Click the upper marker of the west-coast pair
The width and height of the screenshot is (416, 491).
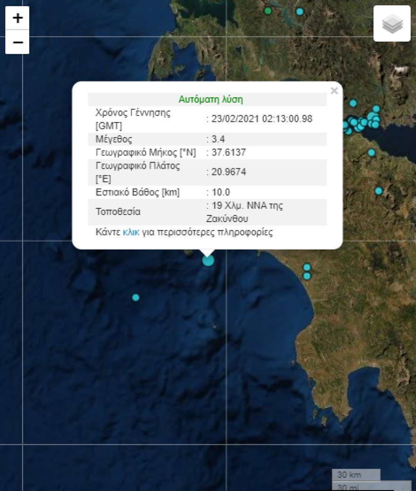point(307,267)
